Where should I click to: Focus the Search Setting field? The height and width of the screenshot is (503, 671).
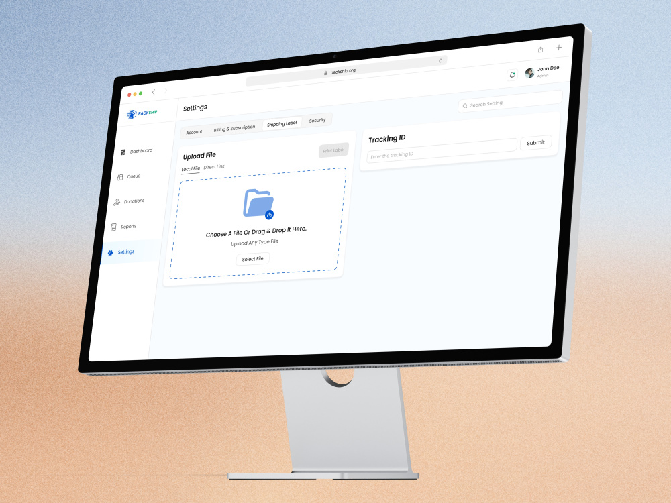(x=510, y=102)
